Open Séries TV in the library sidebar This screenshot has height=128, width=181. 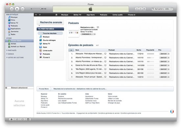[14, 23]
